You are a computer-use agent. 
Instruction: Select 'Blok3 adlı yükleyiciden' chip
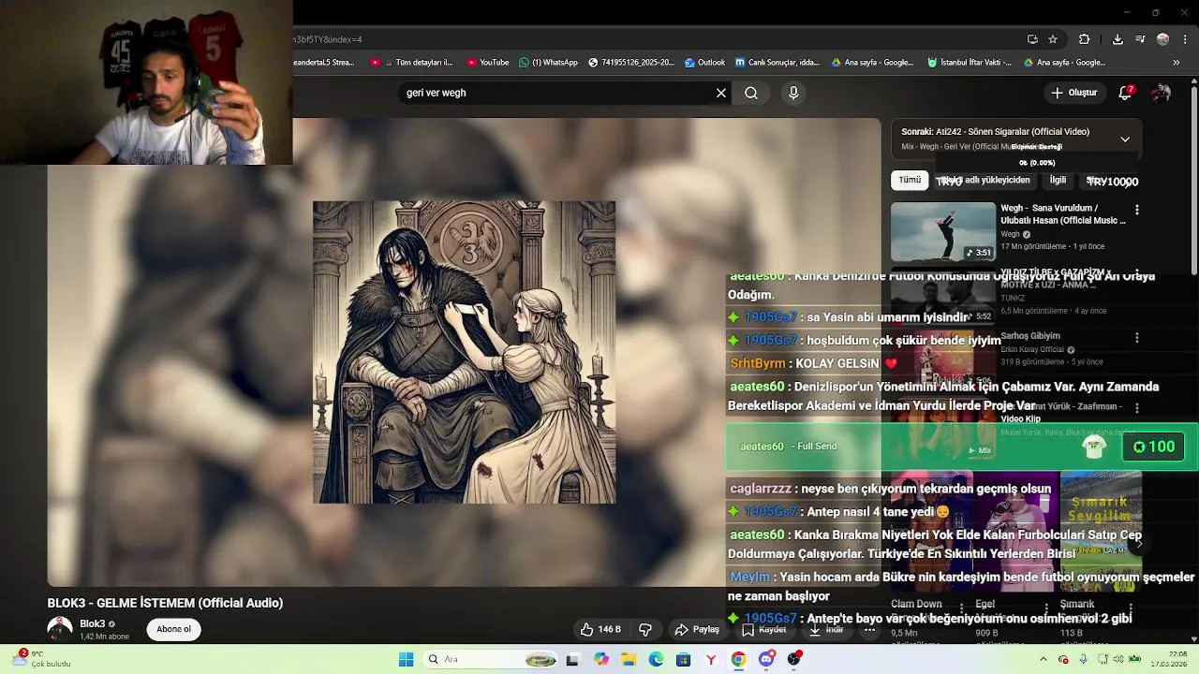pyautogui.click(x=985, y=180)
